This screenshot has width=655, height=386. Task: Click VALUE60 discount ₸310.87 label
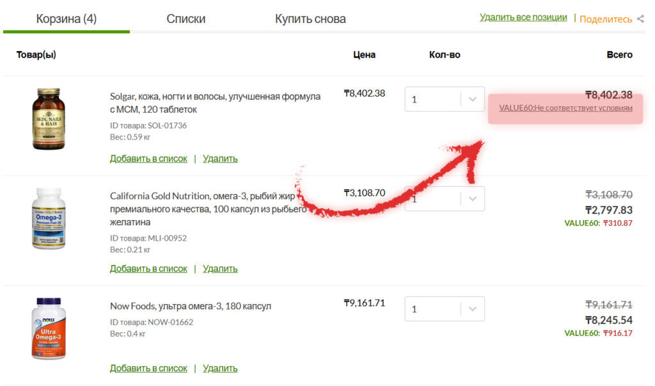pos(598,223)
